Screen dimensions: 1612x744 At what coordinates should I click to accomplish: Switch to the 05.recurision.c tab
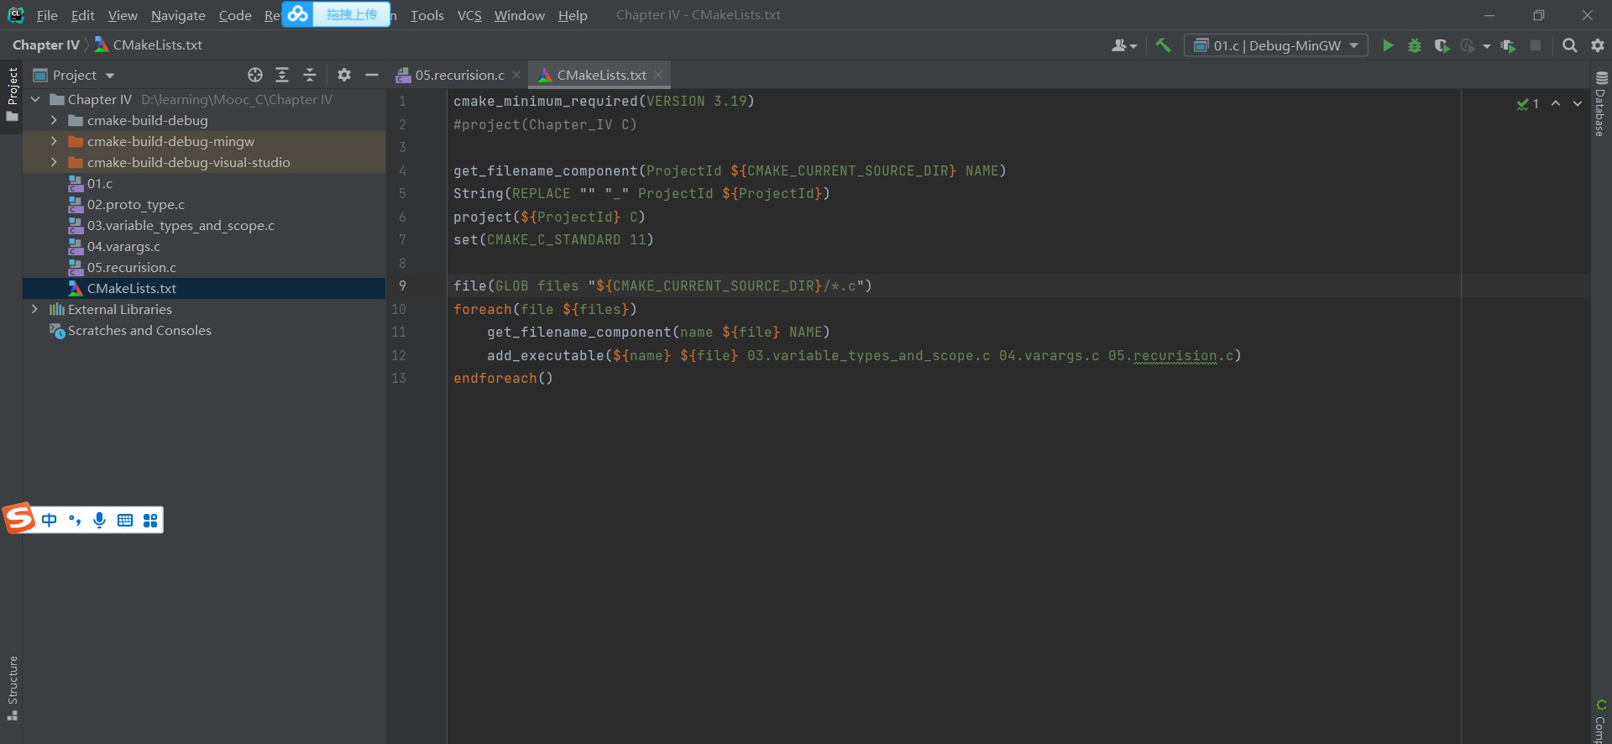pyautogui.click(x=459, y=75)
